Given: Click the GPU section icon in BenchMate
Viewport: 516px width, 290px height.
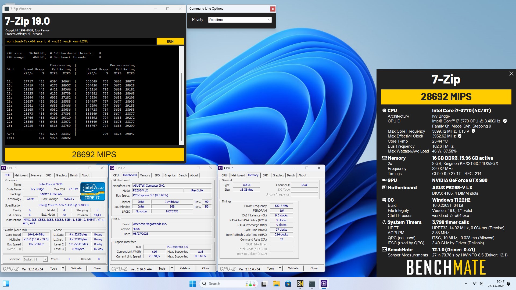Looking at the screenshot, I should click(384, 180).
